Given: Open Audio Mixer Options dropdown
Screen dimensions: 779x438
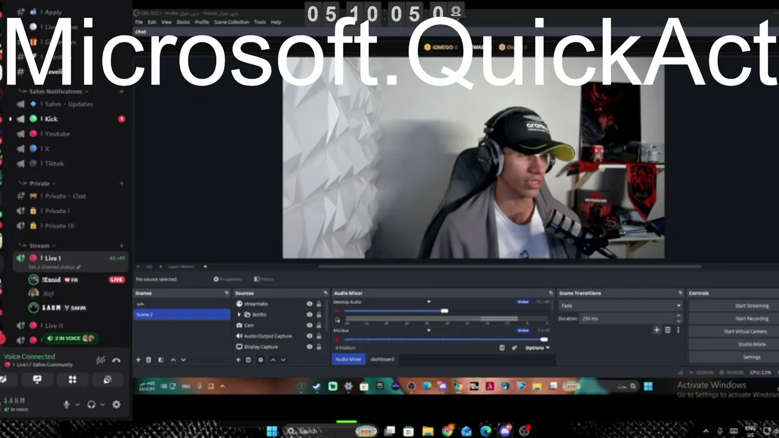Looking at the screenshot, I should click(x=537, y=348).
